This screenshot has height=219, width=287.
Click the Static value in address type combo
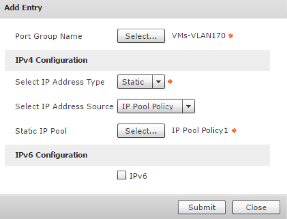click(133, 82)
